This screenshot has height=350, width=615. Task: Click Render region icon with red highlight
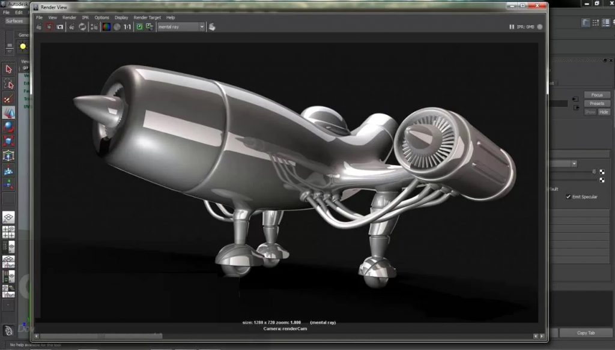(x=49, y=26)
